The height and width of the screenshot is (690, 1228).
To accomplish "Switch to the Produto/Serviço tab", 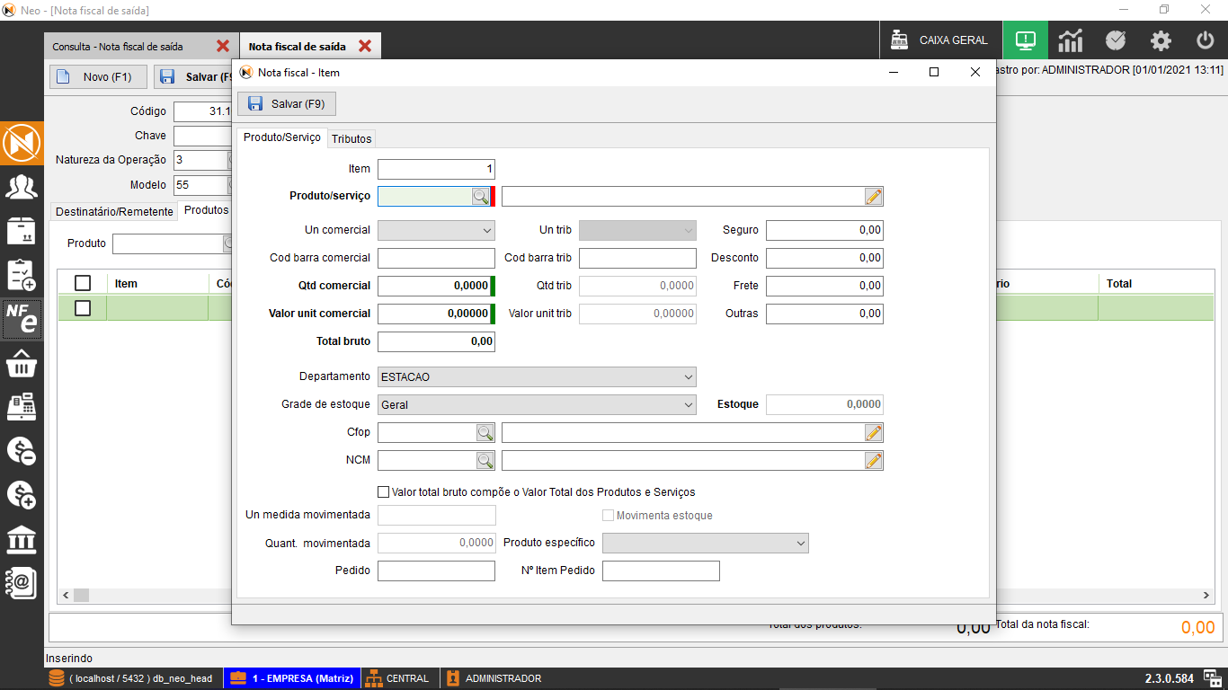I will pos(282,137).
